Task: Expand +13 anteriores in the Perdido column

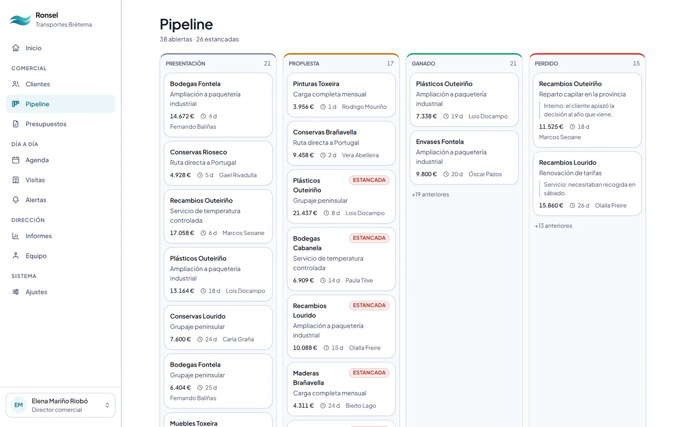Action: click(x=553, y=226)
